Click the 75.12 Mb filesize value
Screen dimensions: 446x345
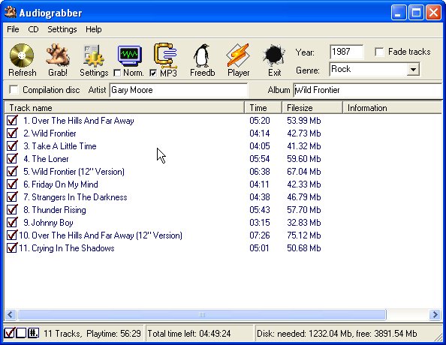coord(304,235)
